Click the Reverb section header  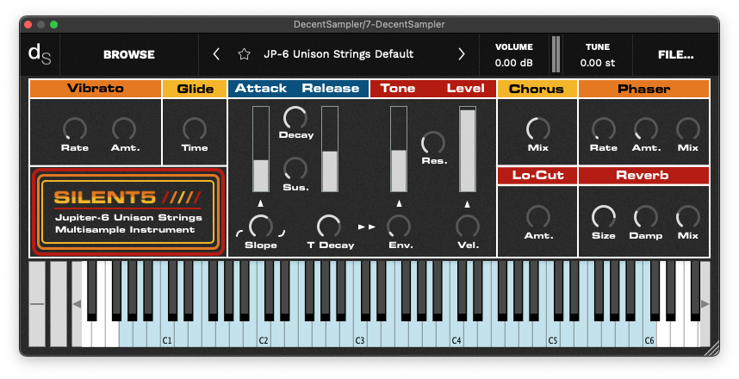(643, 176)
